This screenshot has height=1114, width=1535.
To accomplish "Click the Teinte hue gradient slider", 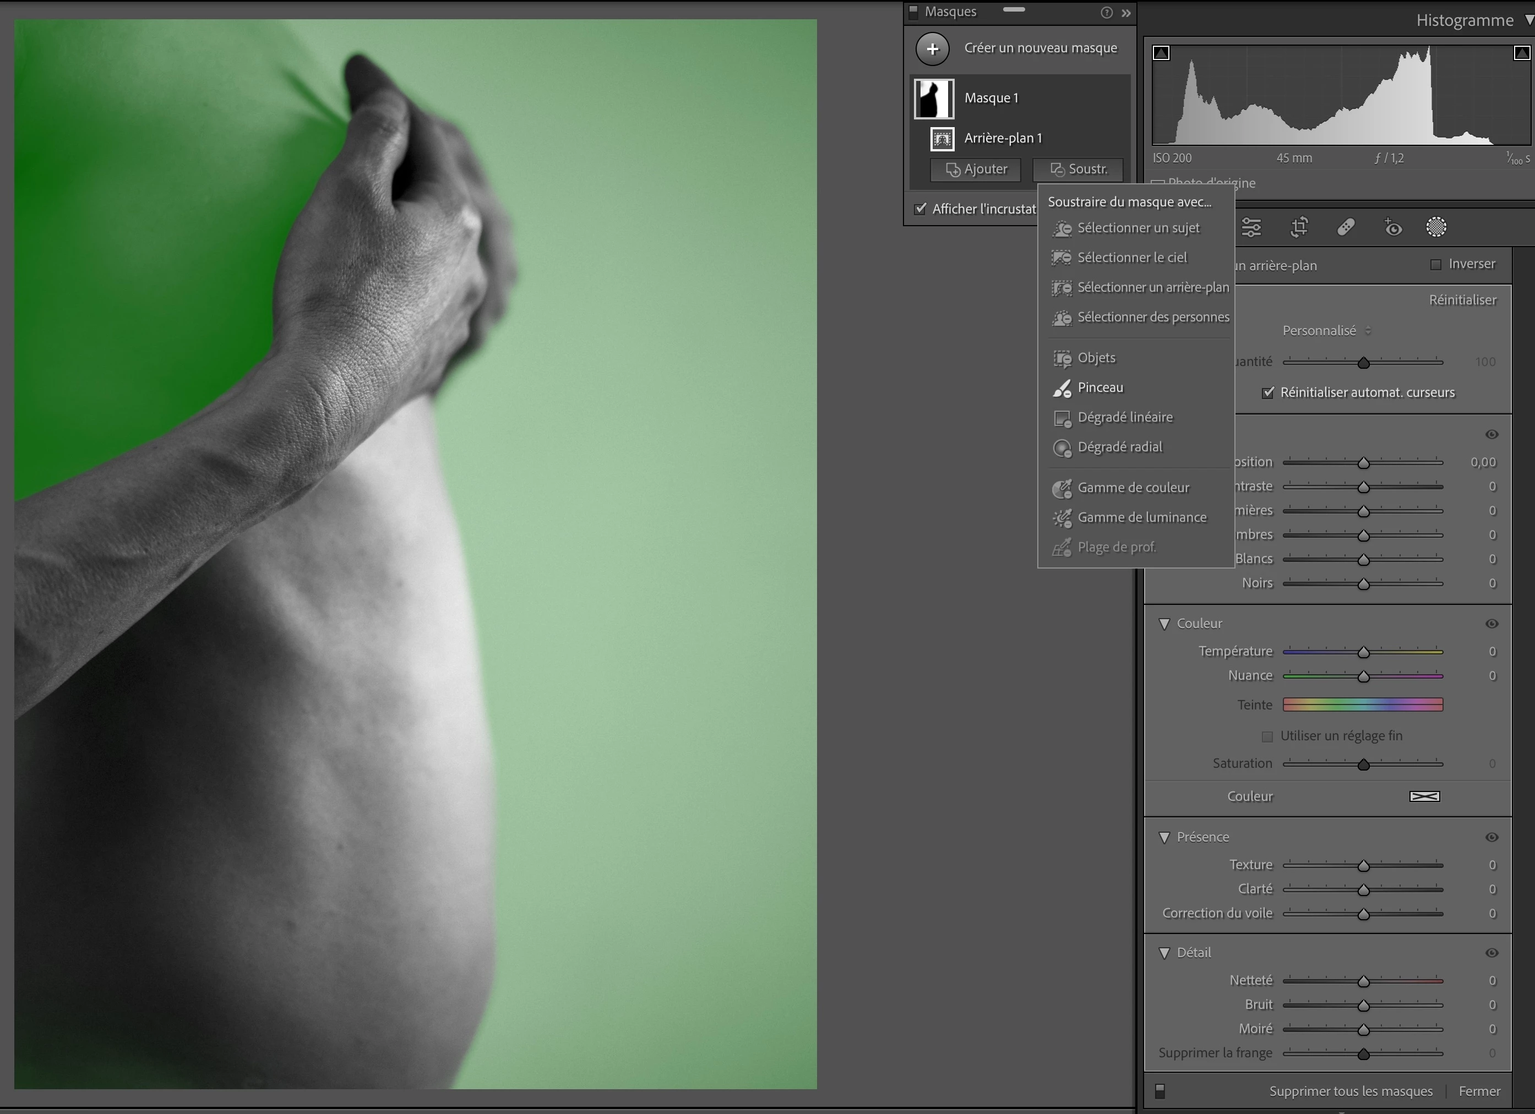I will [1363, 705].
